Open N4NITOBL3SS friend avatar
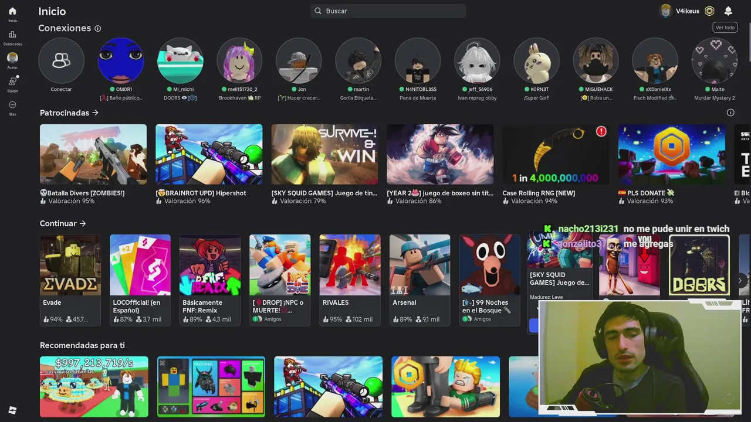Image resolution: width=751 pixels, height=422 pixels. 417,60
